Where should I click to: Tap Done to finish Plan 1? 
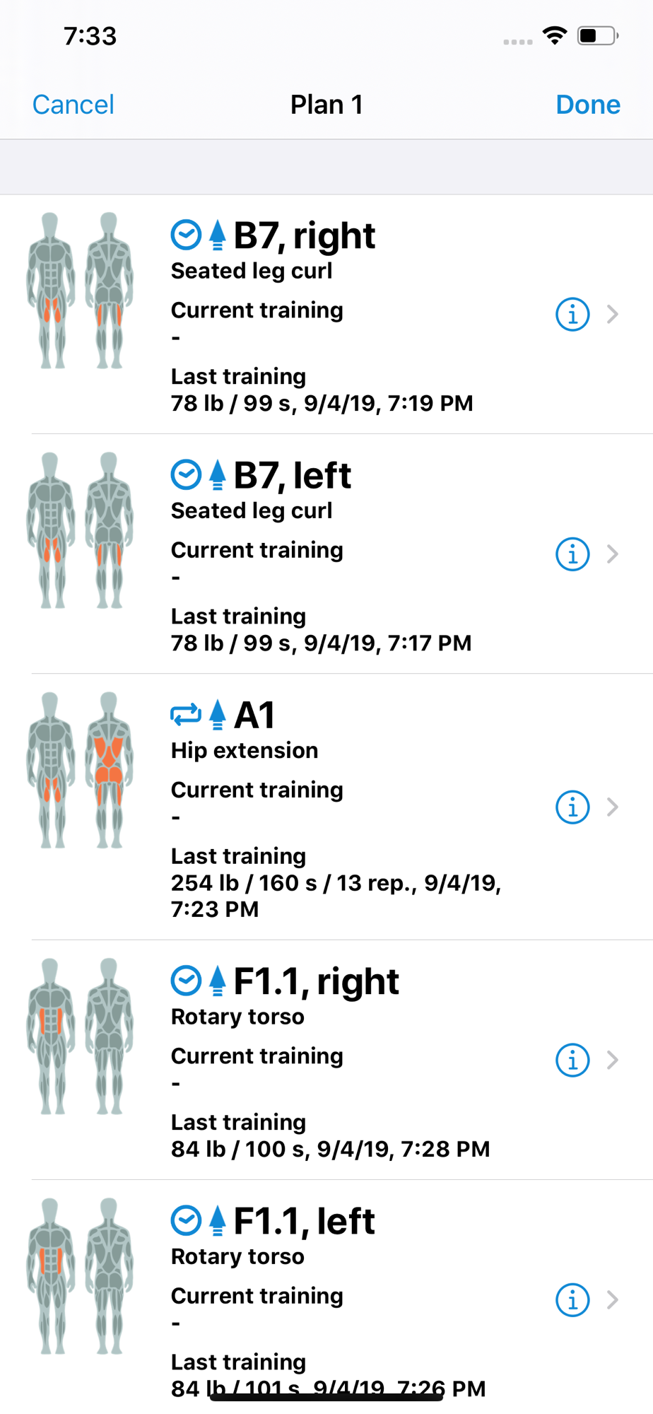point(588,105)
